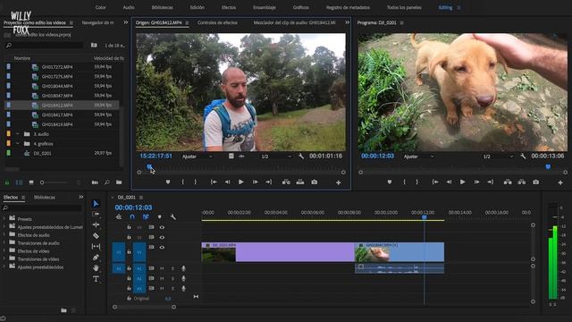This screenshot has height=322, width=572.
Task: Select the Razor tool
Action: (96, 235)
